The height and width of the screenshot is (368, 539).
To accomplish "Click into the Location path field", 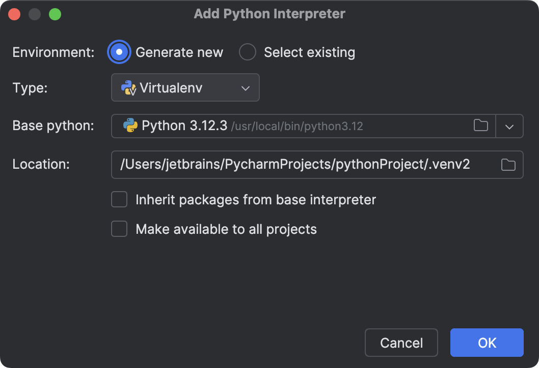I will (x=295, y=165).
